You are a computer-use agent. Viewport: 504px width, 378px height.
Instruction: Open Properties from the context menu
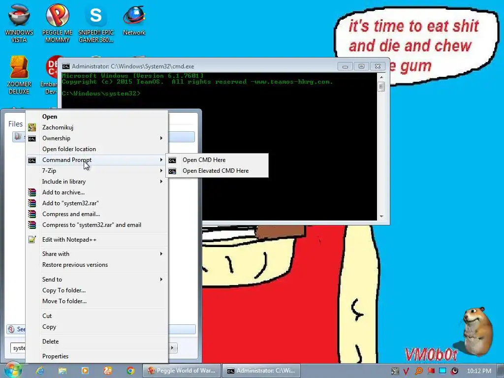click(x=97, y=356)
